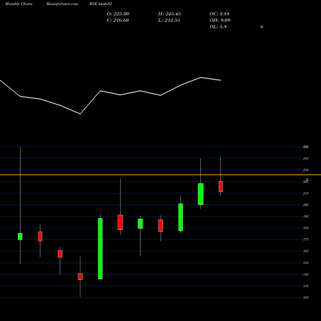Click the 235 price axis label
The width and height of the screenshot is (321, 321).
click(306, 170)
